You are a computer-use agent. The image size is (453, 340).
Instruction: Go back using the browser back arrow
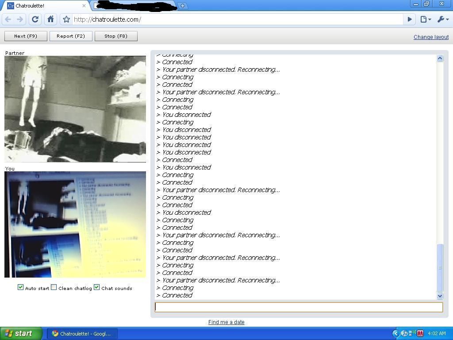(x=8, y=19)
